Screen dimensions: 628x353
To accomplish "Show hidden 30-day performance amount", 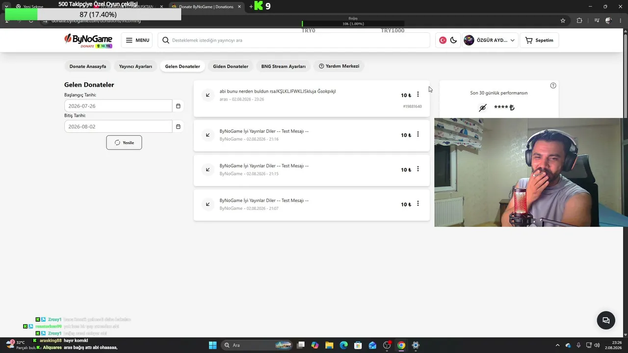I will click(x=483, y=108).
